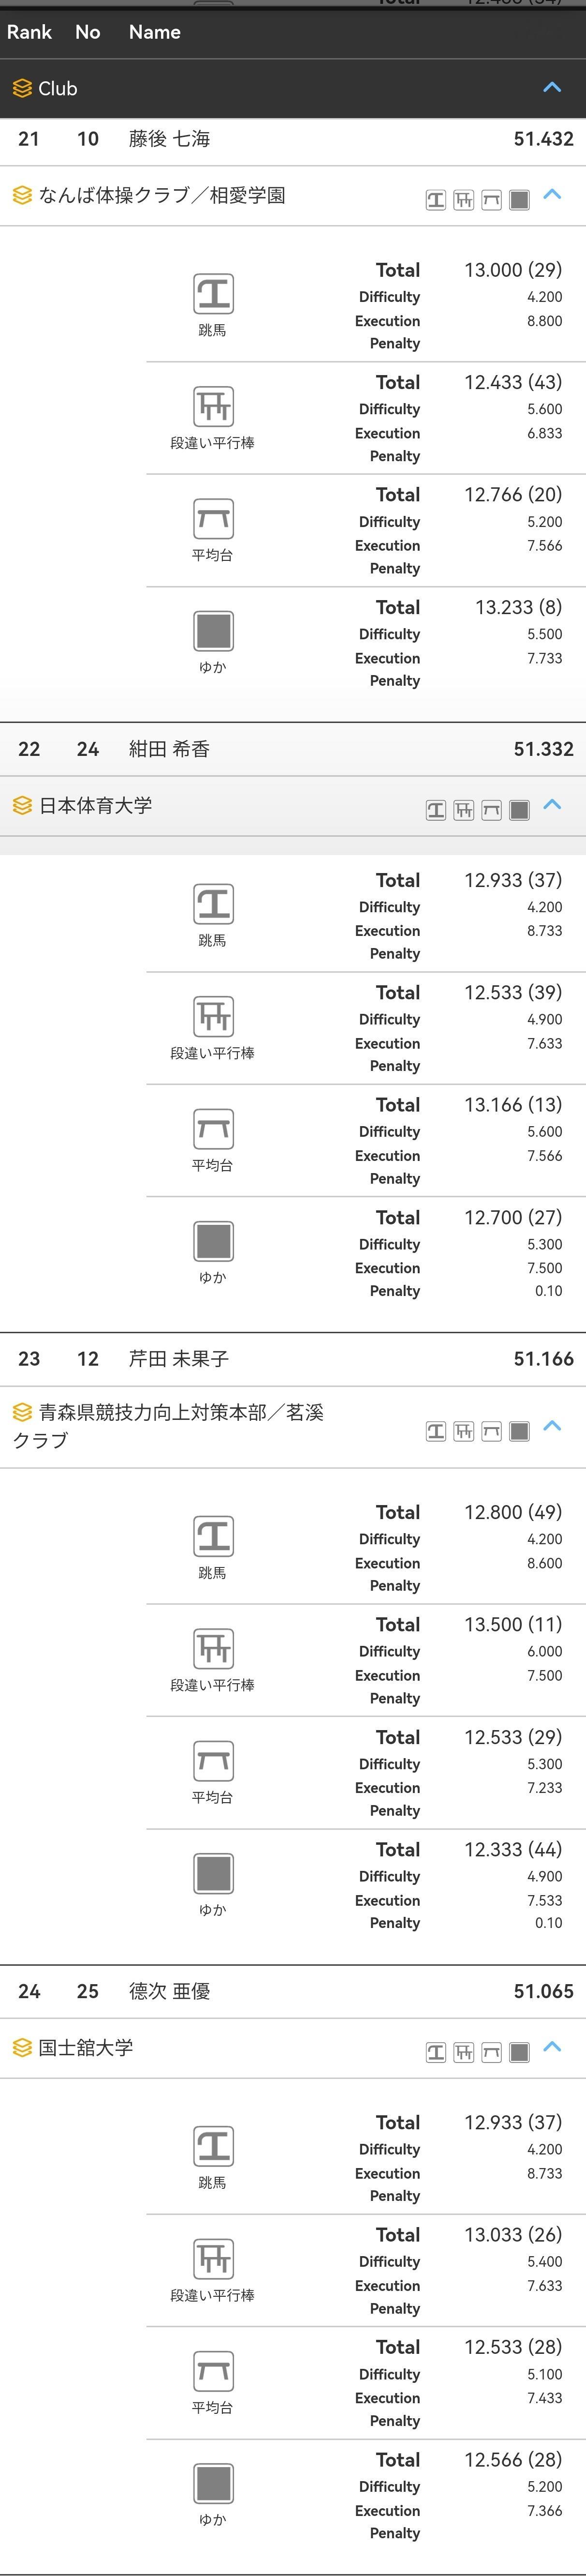Image resolution: width=586 pixels, height=2576 pixels.
Task: Click large 段違い平行棒 icon under 徳次 亜優
Action: pyautogui.click(x=213, y=2257)
